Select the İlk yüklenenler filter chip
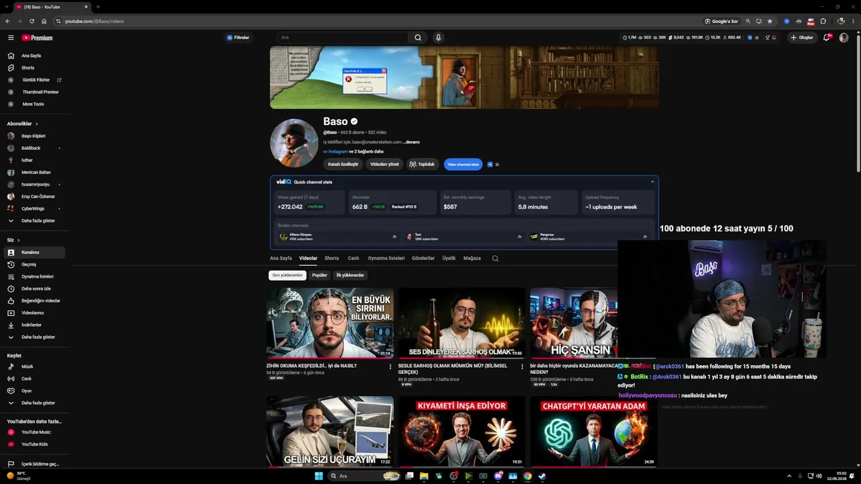This screenshot has width=861, height=484. 350,275
